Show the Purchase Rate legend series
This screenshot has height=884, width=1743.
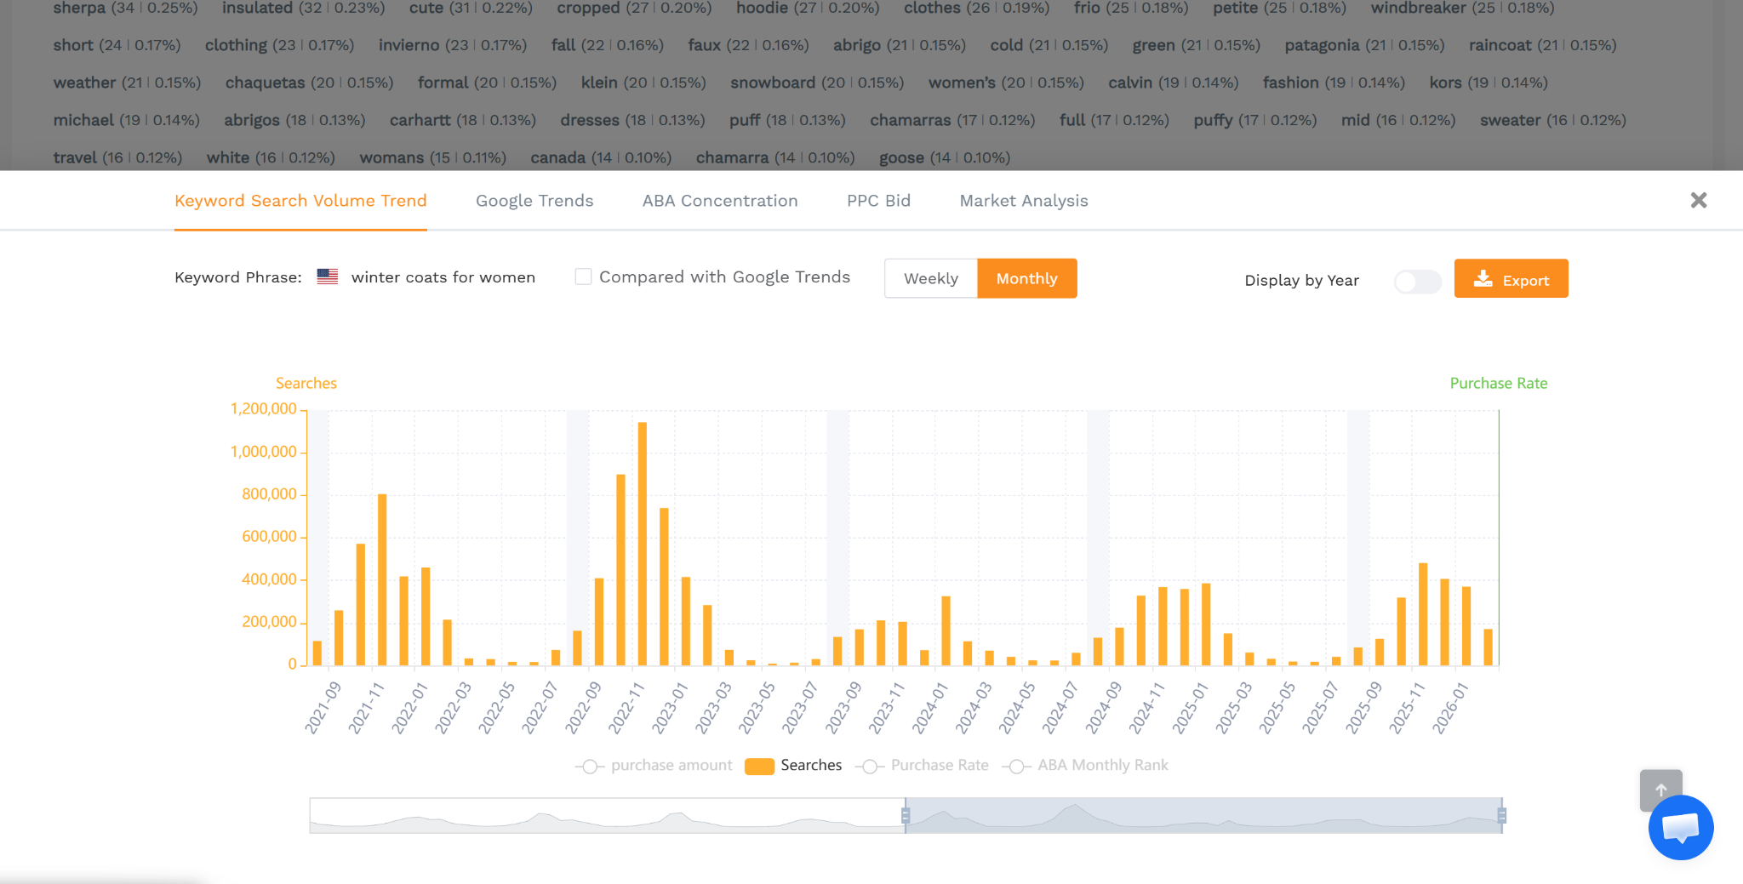tap(869, 766)
